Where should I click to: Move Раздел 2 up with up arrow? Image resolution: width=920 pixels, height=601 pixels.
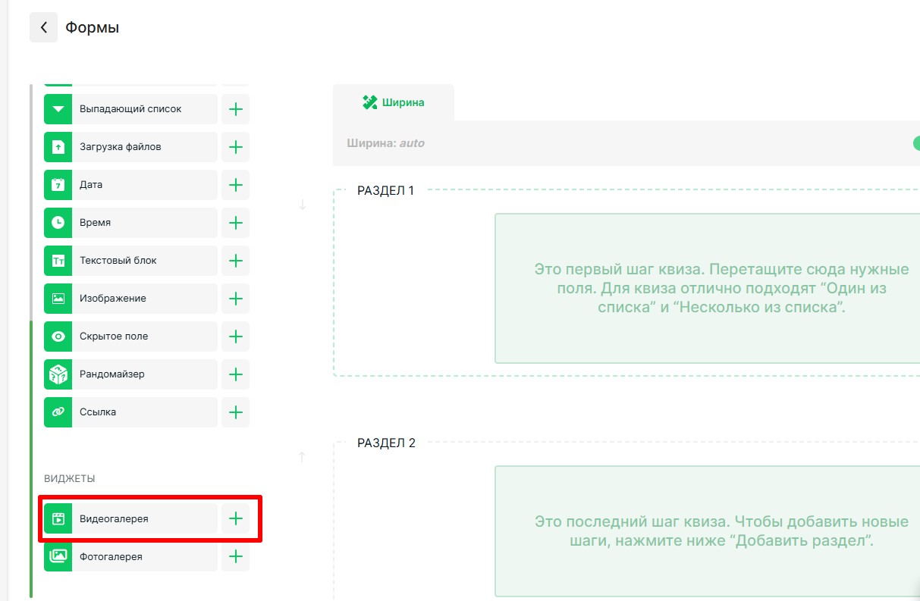pos(303,456)
